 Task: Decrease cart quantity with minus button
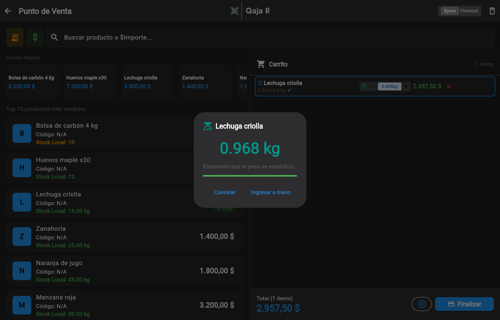pos(373,86)
